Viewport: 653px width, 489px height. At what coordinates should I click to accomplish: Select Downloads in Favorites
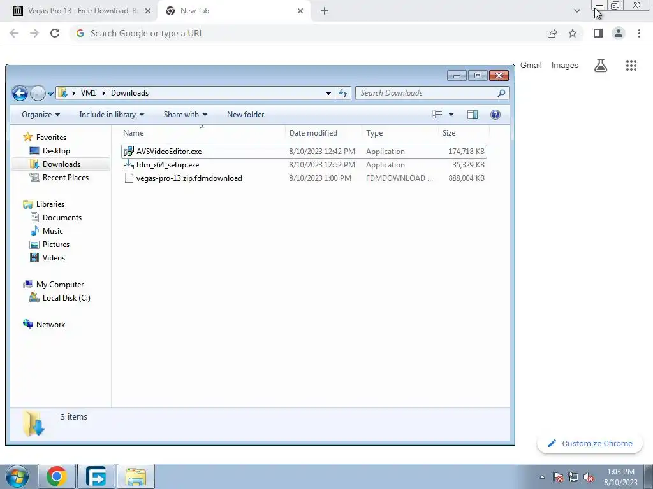pos(61,164)
